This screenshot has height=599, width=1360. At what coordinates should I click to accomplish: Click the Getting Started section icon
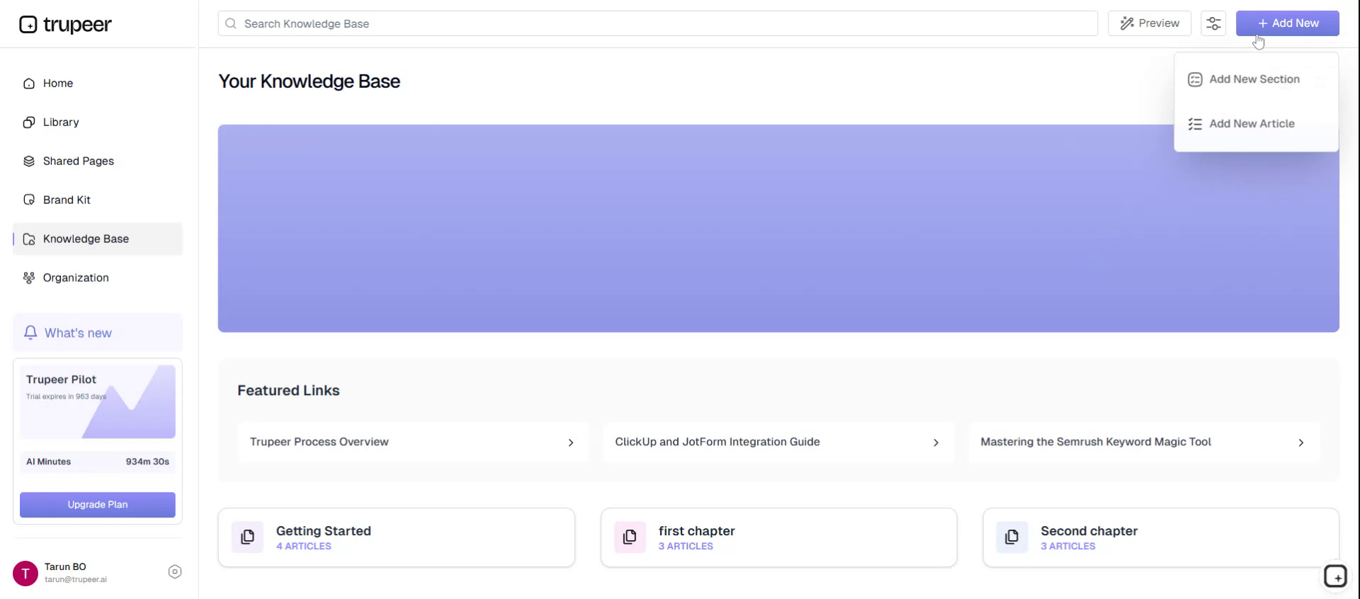[248, 537]
